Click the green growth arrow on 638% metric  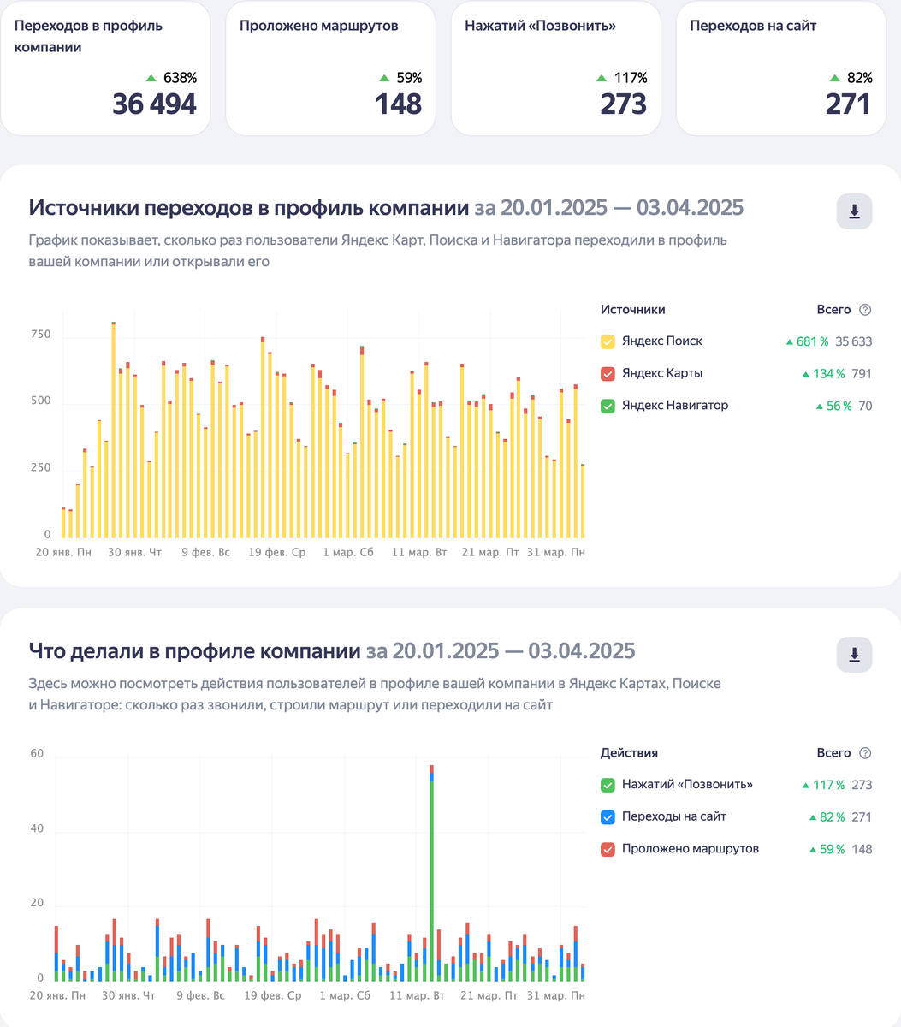151,78
